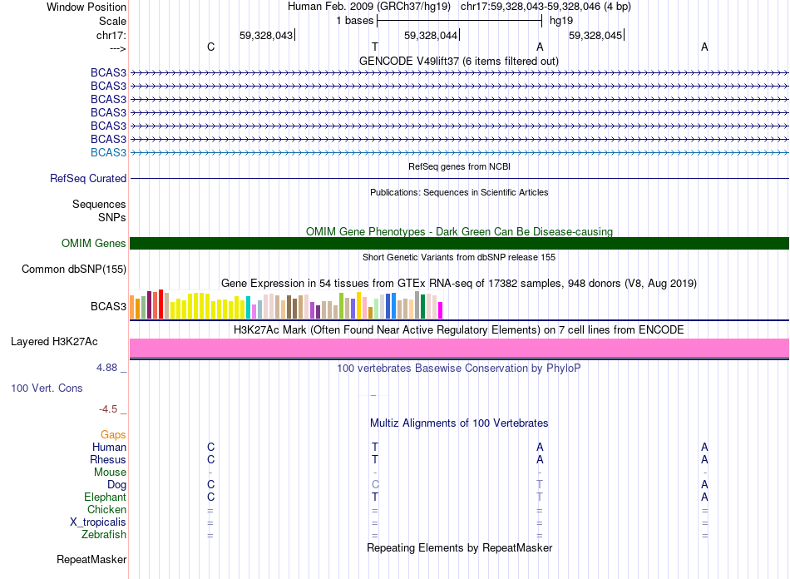Image resolution: width=790 pixels, height=579 pixels.
Task: Click the Common dbSNP(155) label
Action: tap(74, 269)
